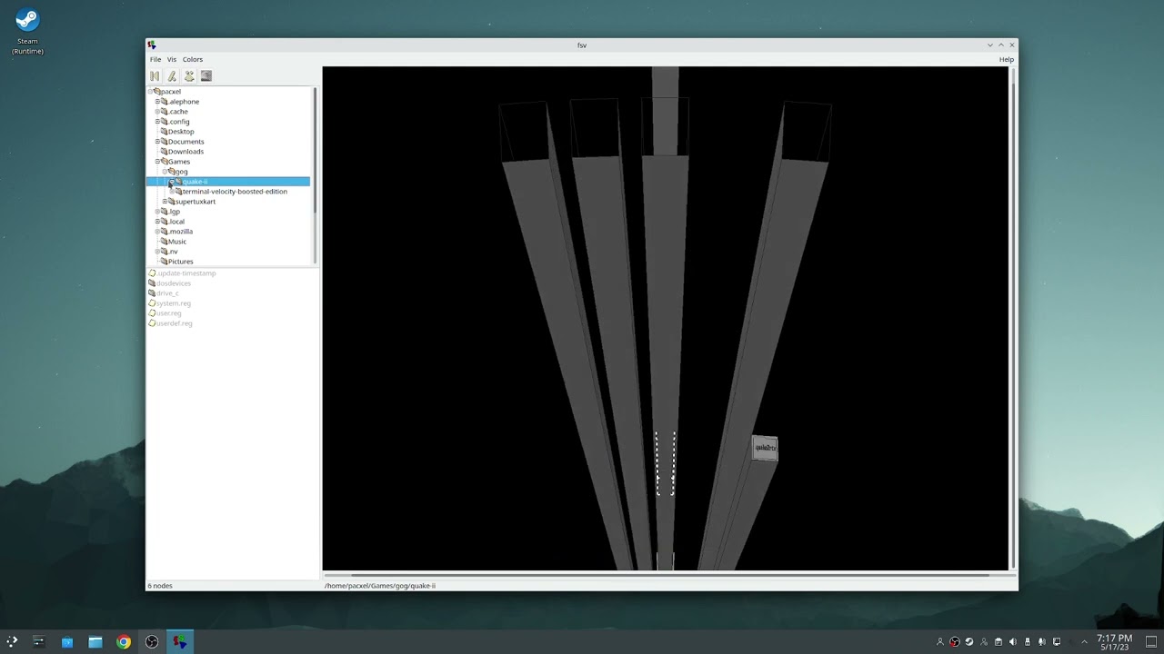Screen dimensions: 1164x654
Task: Select the quake-ii tree row
Action: [228, 182]
